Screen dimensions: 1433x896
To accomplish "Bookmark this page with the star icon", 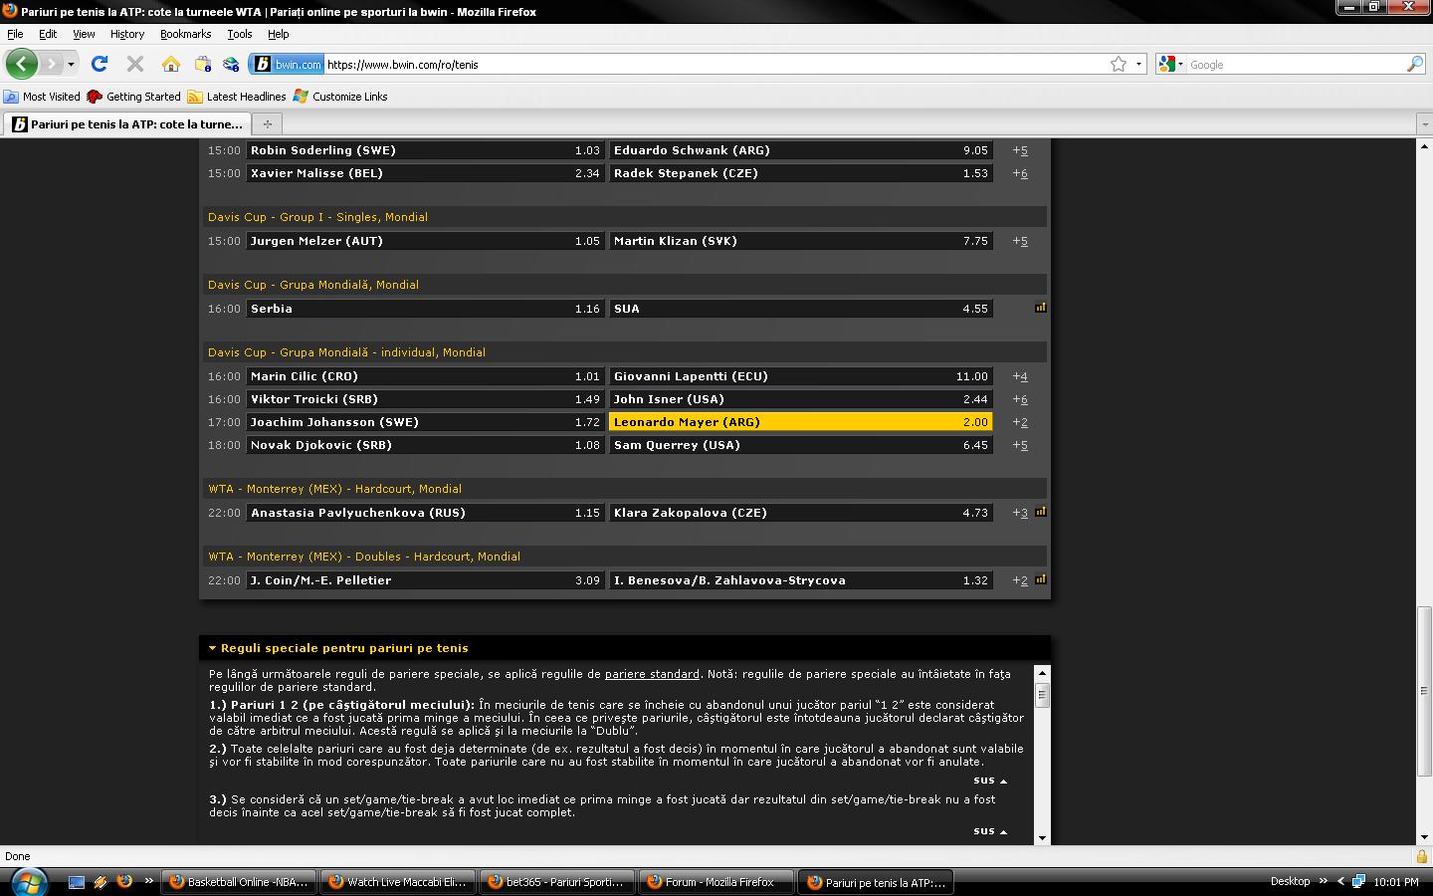I will coord(1119,64).
